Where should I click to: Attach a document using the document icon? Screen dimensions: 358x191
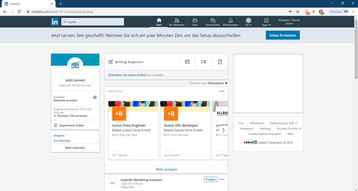point(220,62)
